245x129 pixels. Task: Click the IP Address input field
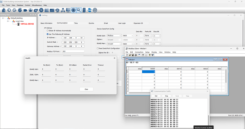73,38
